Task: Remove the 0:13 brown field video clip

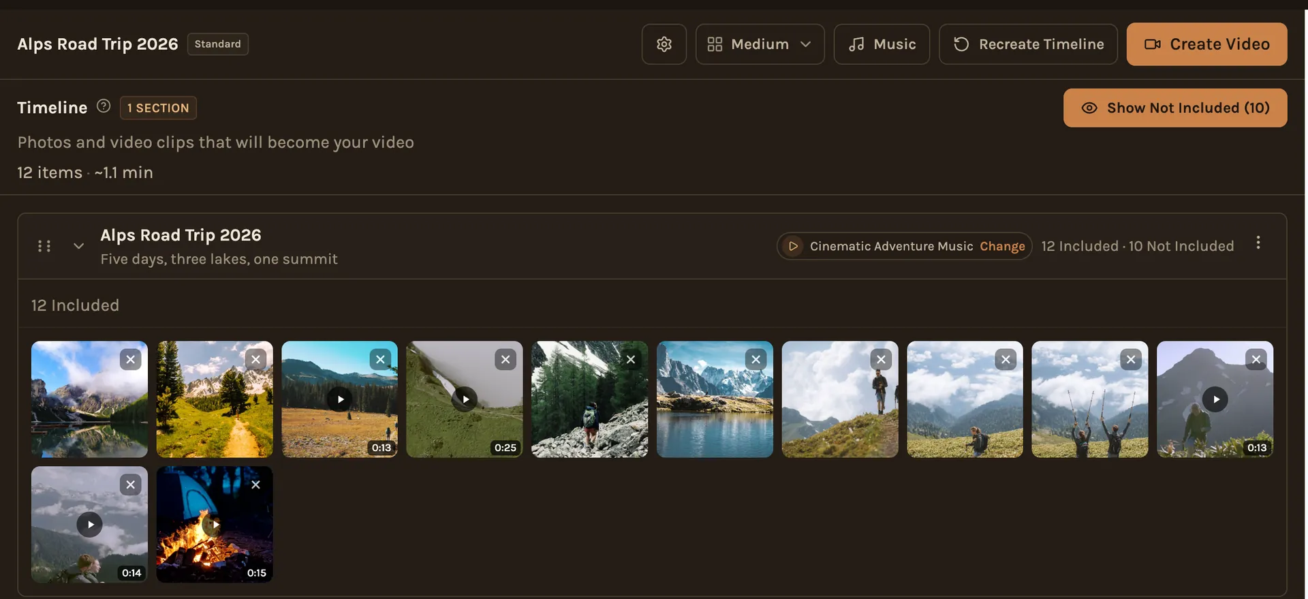Action: 380,359
